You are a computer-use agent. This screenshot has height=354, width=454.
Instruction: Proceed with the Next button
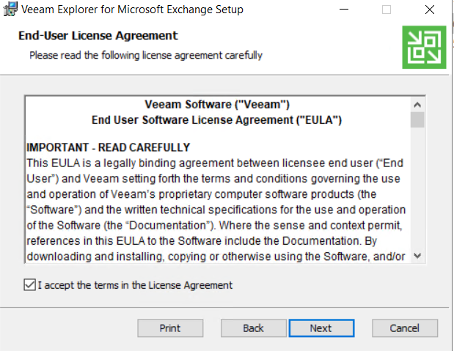click(321, 328)
